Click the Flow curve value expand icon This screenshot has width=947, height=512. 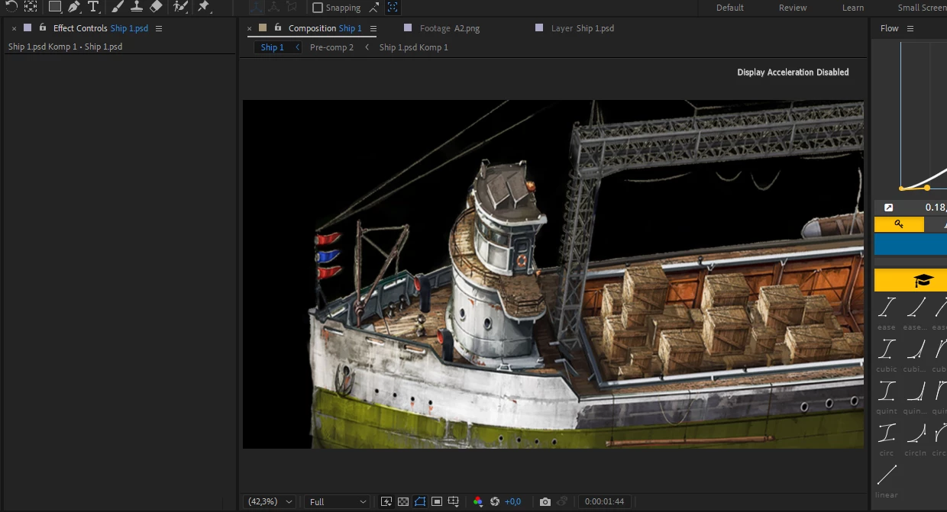[x=889, y=208]
